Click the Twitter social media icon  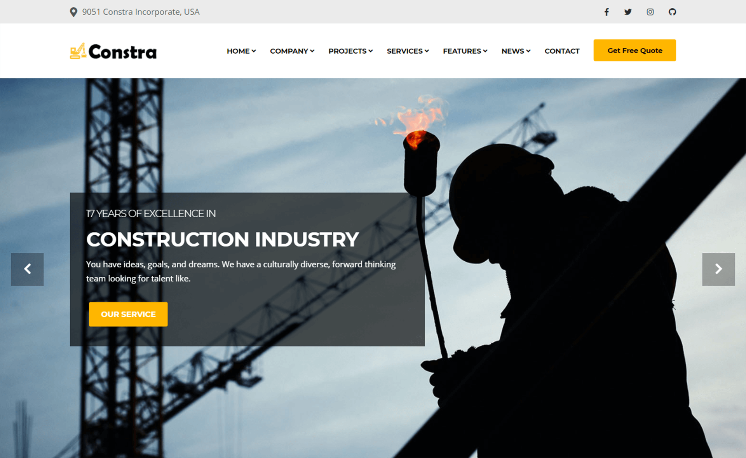[627, 11]
